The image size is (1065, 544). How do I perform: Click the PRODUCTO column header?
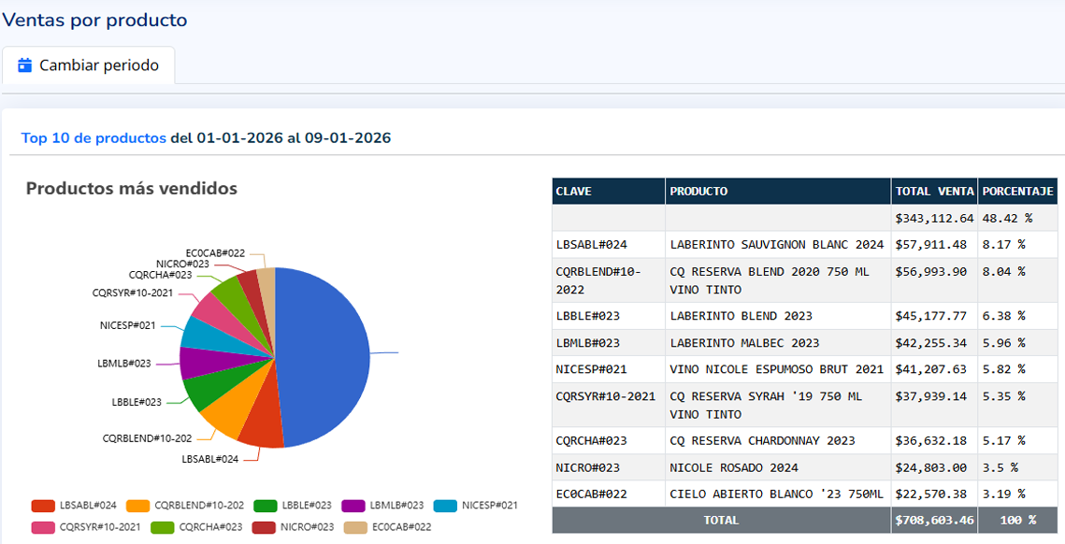tap(777, 191)
